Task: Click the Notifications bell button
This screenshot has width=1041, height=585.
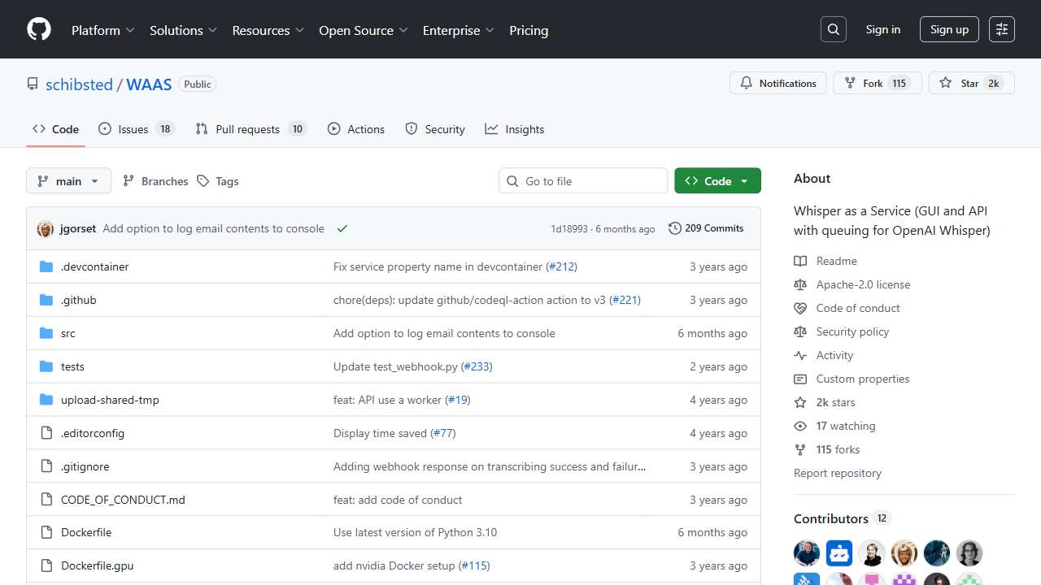Action: click(x=778, y=83)
